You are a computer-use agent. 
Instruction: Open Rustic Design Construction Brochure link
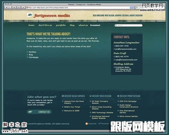129,106
